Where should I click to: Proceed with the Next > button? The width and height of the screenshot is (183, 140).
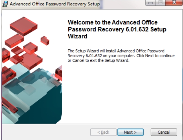(x=130, y=132)
